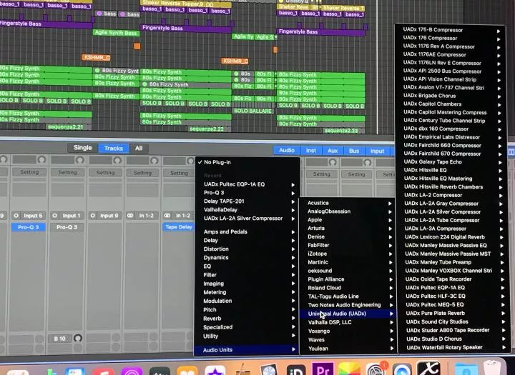The image size is (515, 375).
Task: Pick ValhallaDelay from the recent plug-ins
Action: click(220, 210)
